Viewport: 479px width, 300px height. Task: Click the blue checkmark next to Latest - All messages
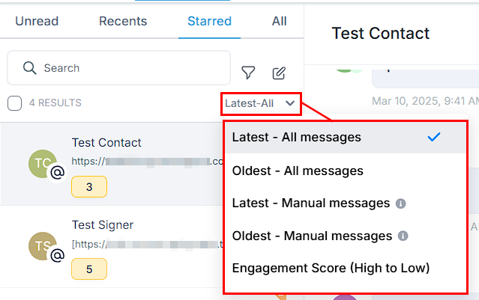(x=434, y=137)
